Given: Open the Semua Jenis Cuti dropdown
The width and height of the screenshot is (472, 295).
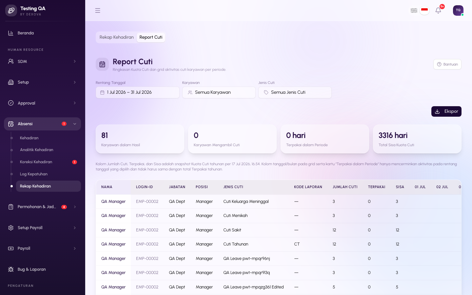Looking at the screenshot, I should point(295,92).
